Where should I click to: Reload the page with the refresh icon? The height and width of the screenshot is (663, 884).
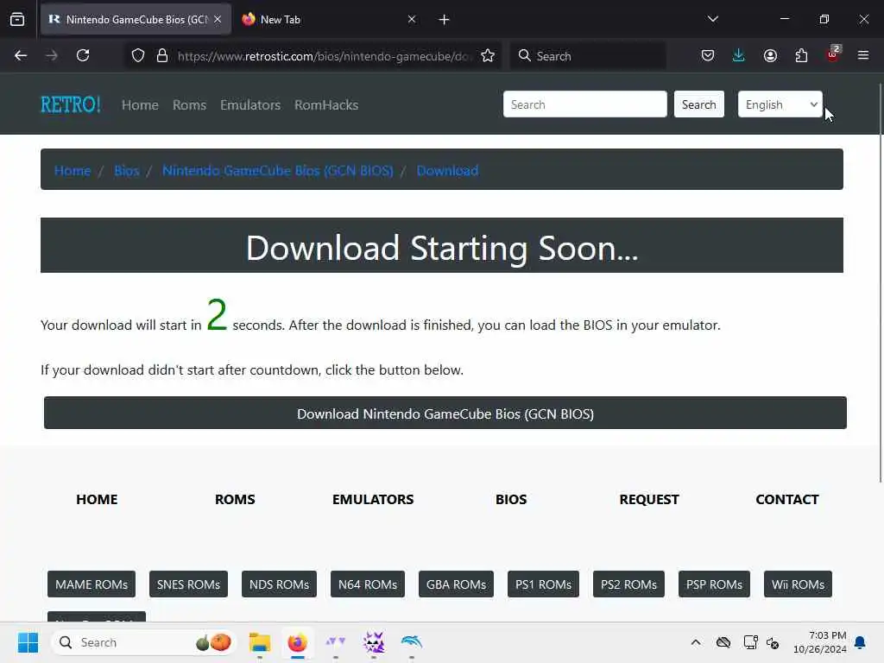tap(83, 55)
